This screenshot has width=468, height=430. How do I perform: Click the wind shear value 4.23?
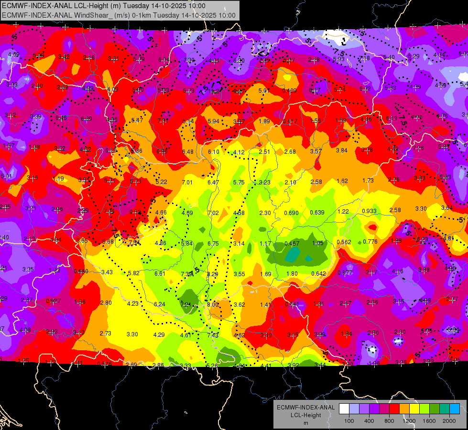[133, 303]
